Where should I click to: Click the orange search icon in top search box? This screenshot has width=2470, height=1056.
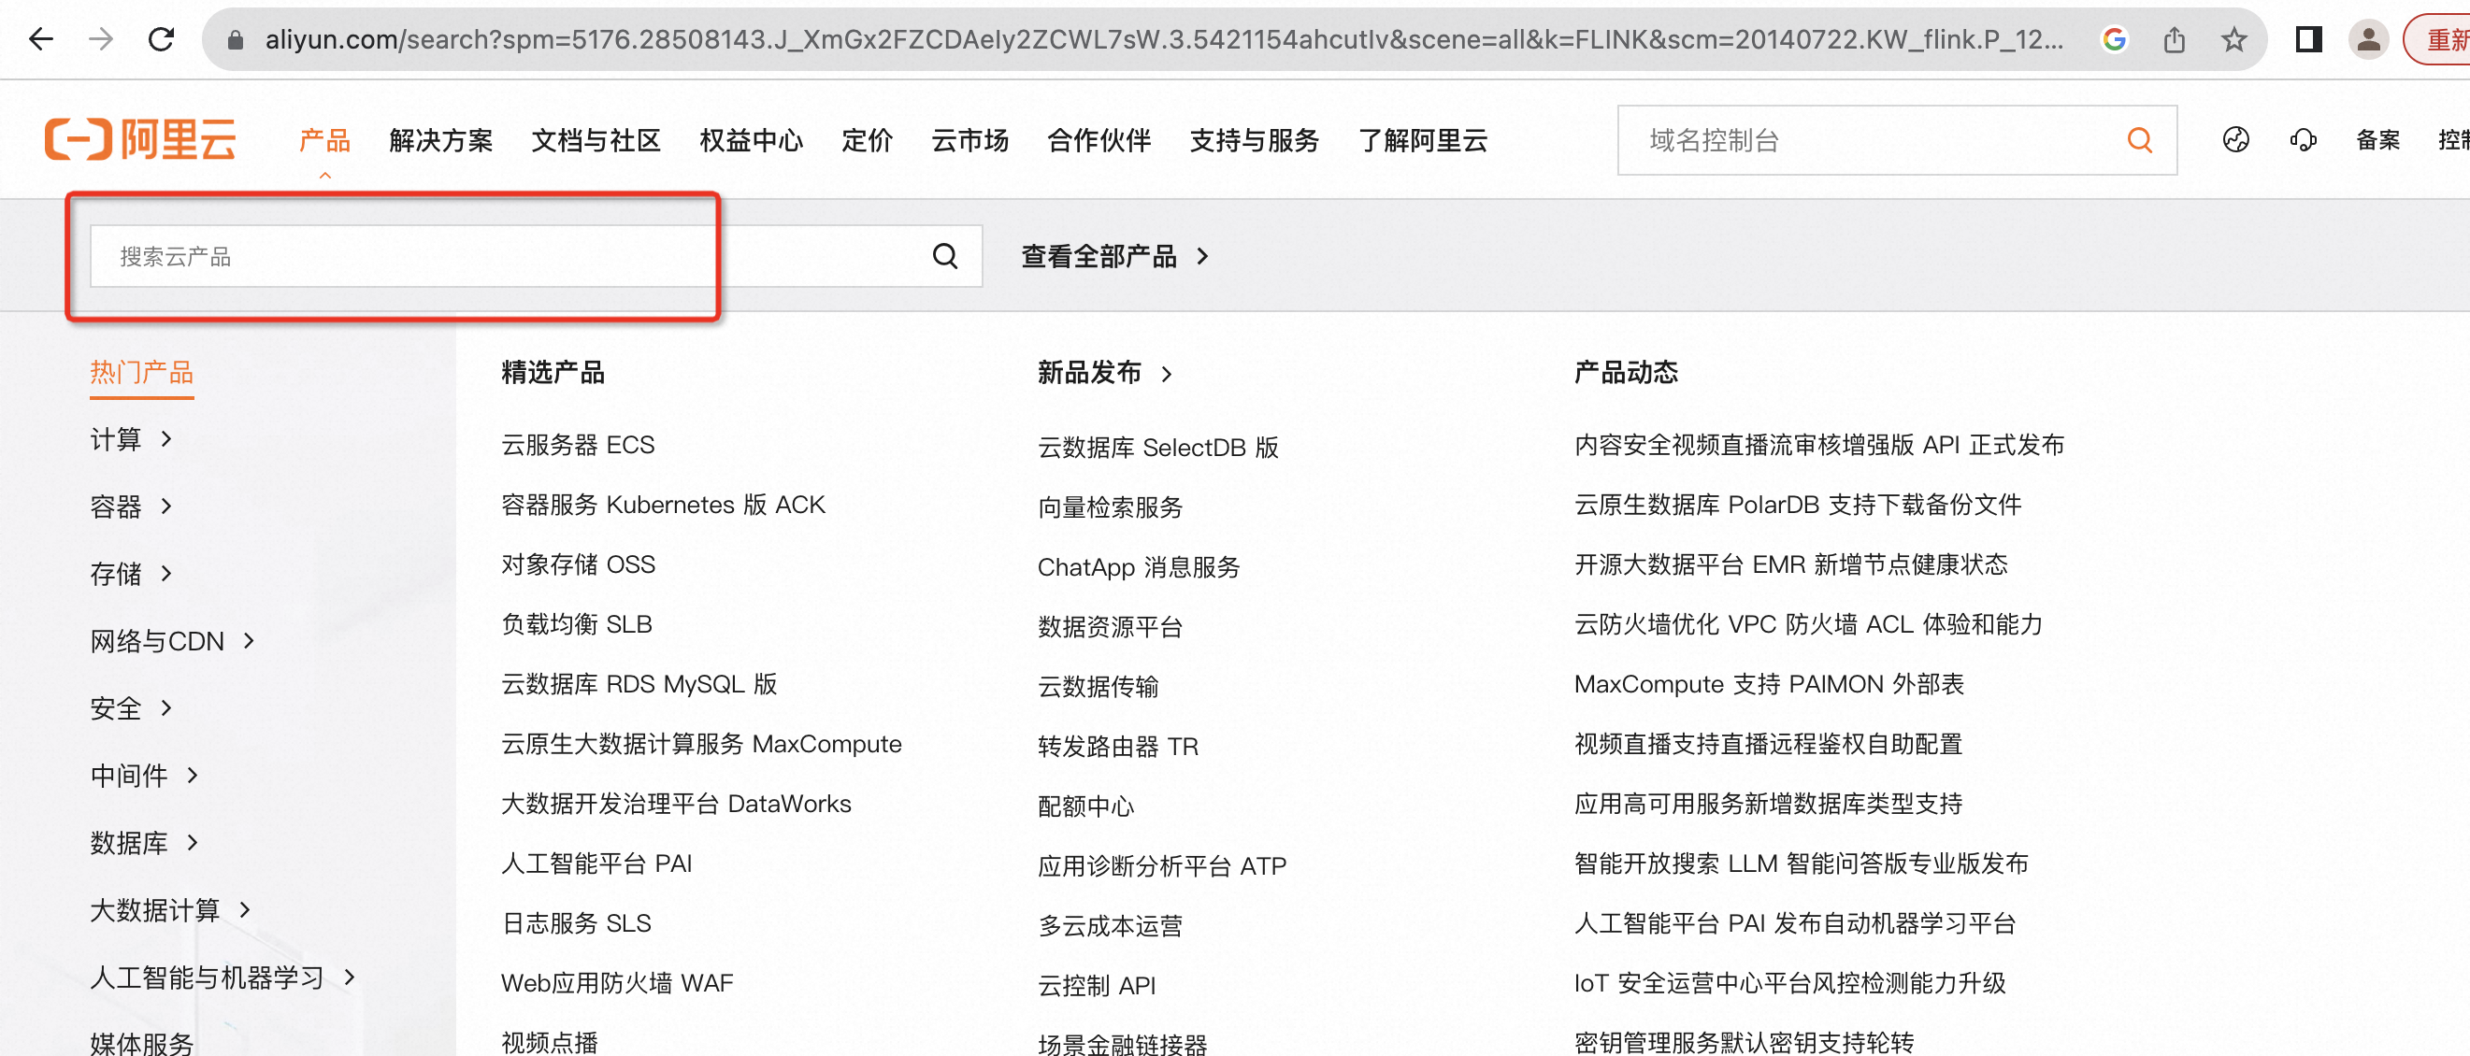(2139, 140)
